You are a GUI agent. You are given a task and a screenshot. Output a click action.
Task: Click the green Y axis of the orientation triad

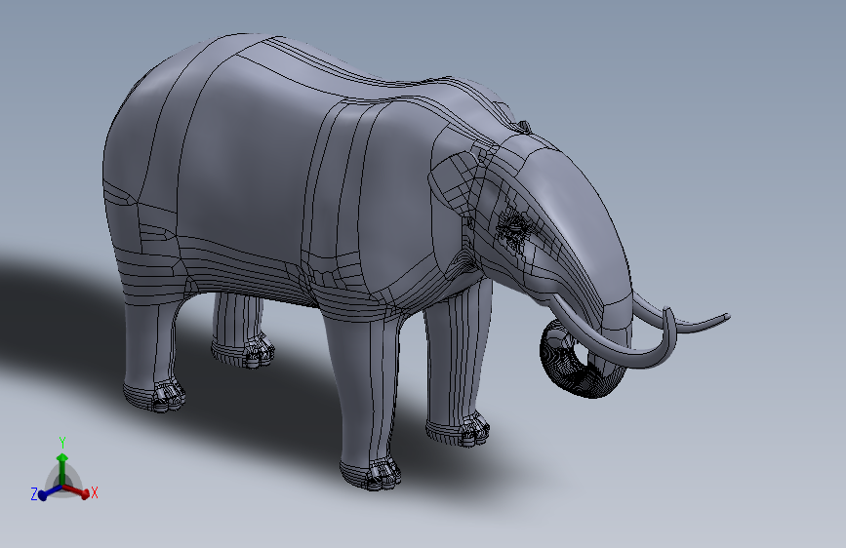62,468
